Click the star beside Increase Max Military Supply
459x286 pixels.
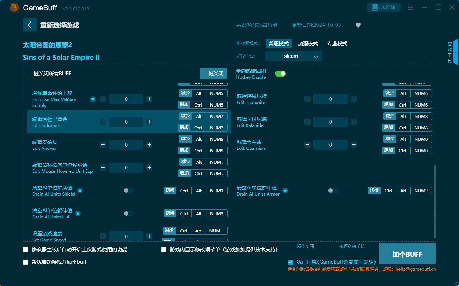93,99
